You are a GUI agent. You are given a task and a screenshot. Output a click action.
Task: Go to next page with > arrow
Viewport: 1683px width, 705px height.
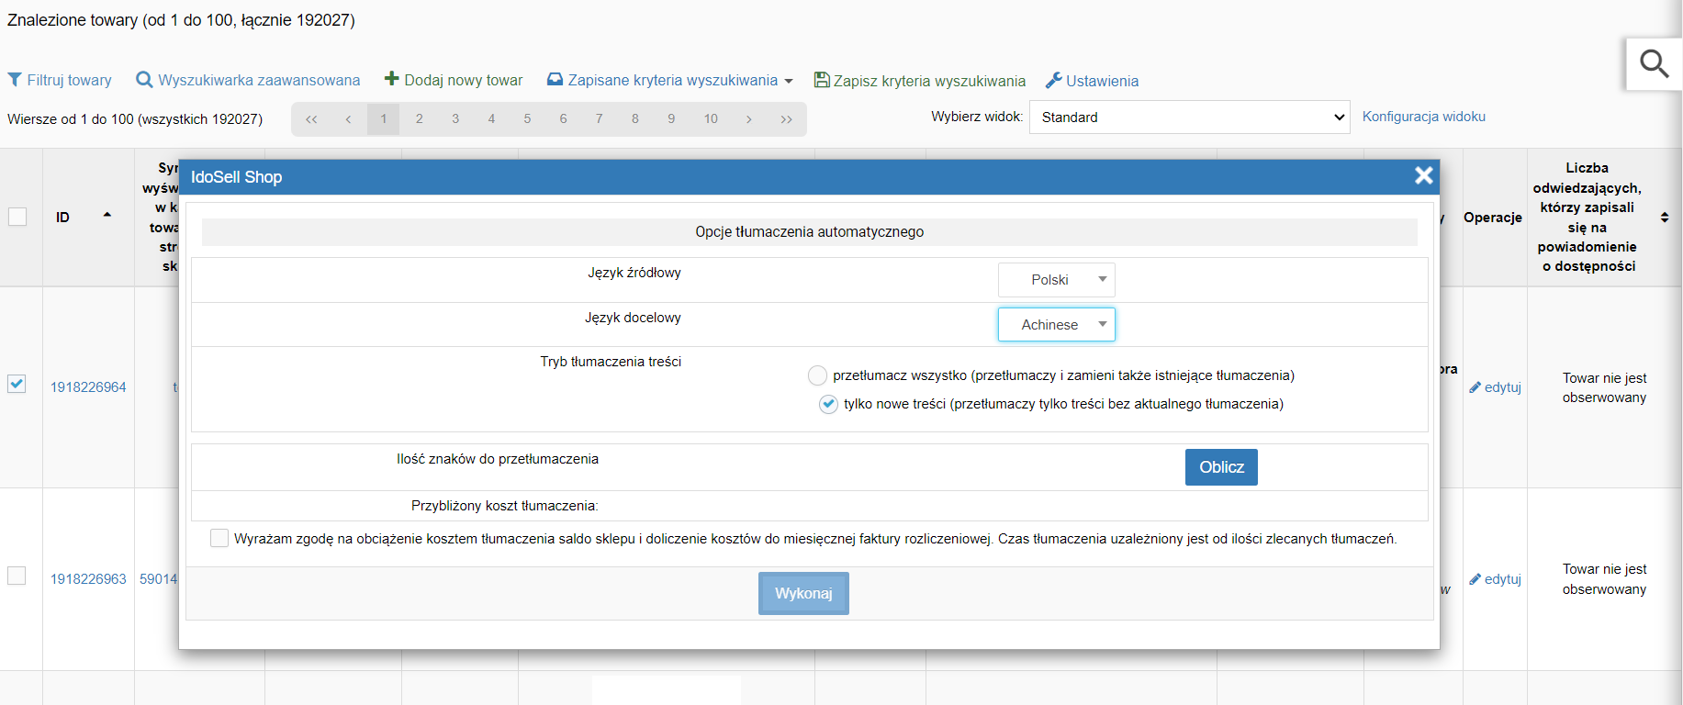pos(749,119)
